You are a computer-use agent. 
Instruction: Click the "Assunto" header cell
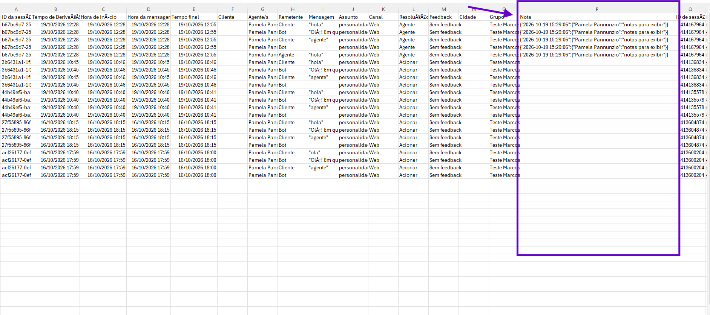pyautogui.click(x=353, y=17)
